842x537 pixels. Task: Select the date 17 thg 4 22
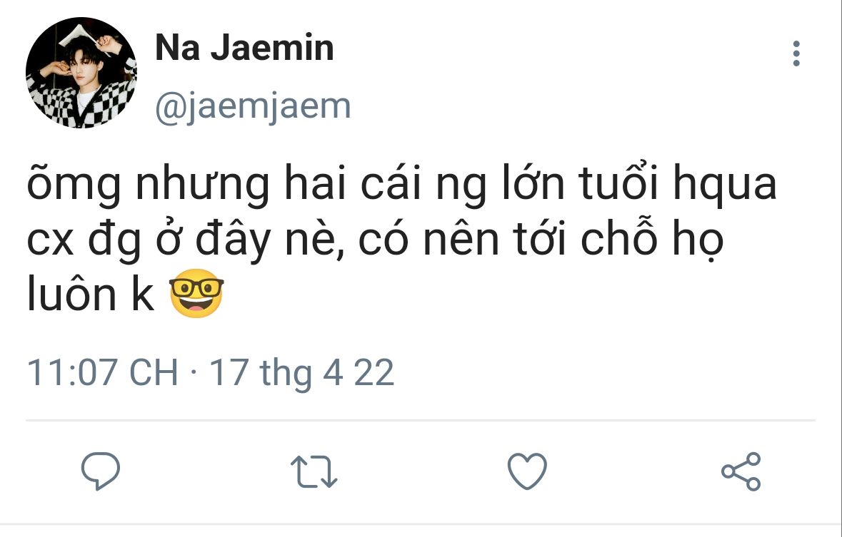302,372
